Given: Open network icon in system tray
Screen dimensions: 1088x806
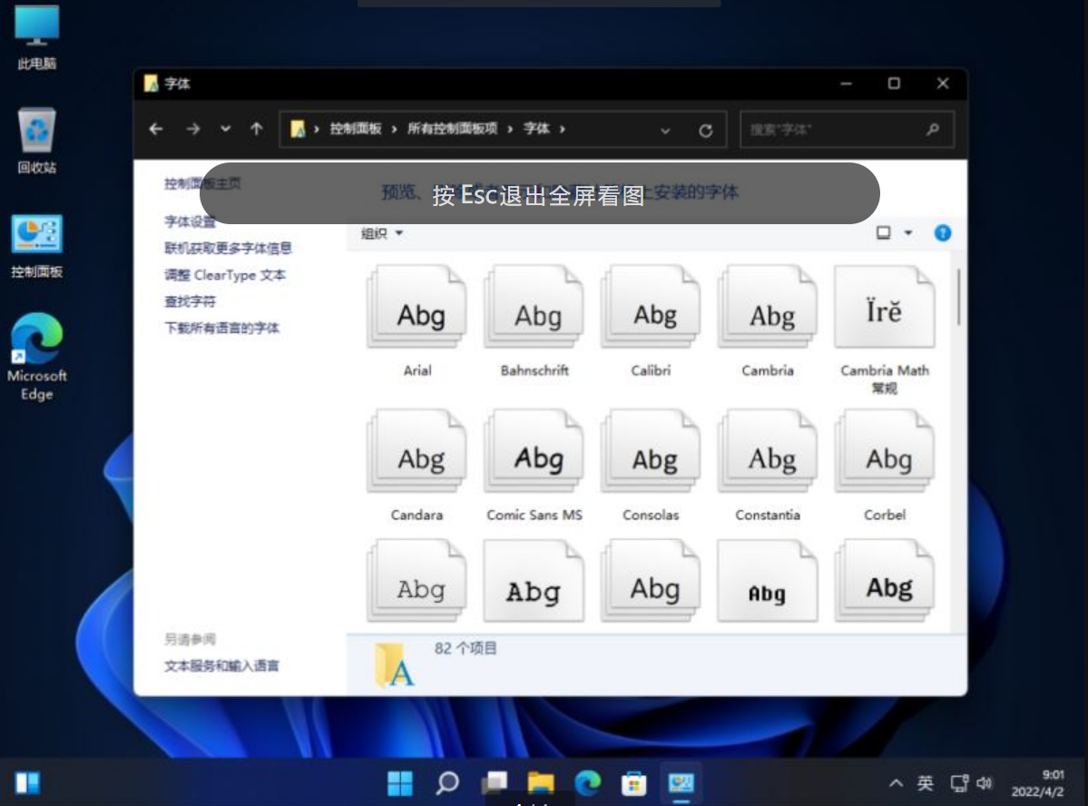Looking at the screenshot, I should click(x=960, y=783).
